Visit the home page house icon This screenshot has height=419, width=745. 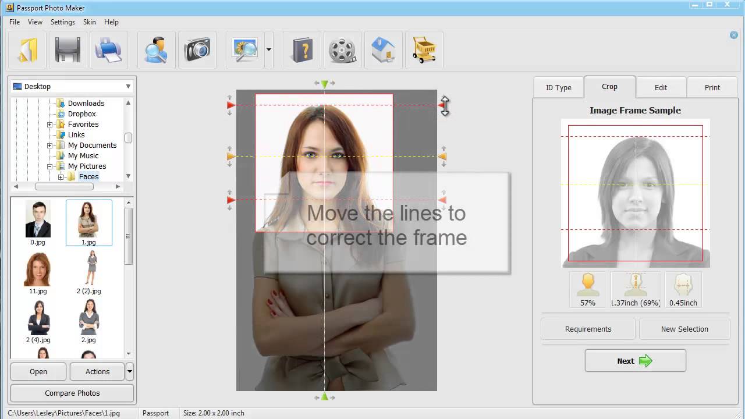[x=383, y=50]
